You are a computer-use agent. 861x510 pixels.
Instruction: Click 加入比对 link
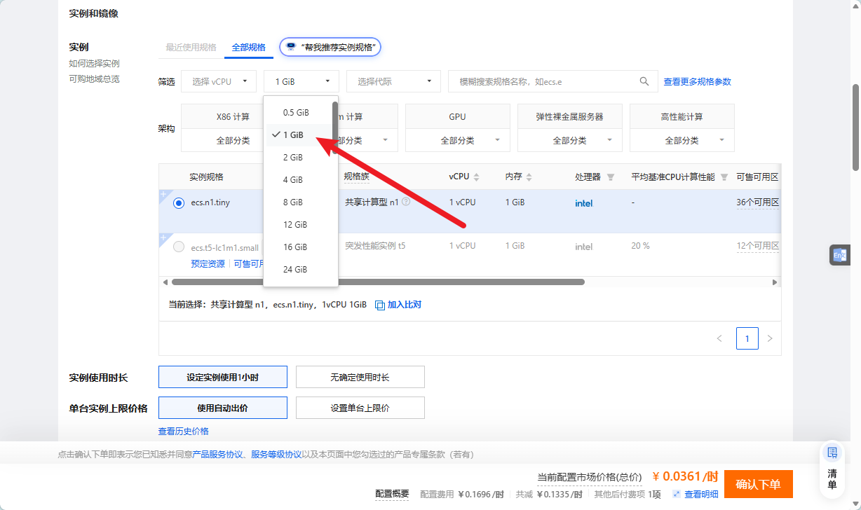[405, 305]
